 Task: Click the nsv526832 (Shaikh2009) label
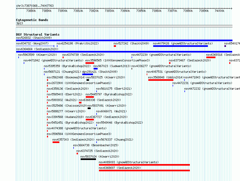click(x=34, y=38)
